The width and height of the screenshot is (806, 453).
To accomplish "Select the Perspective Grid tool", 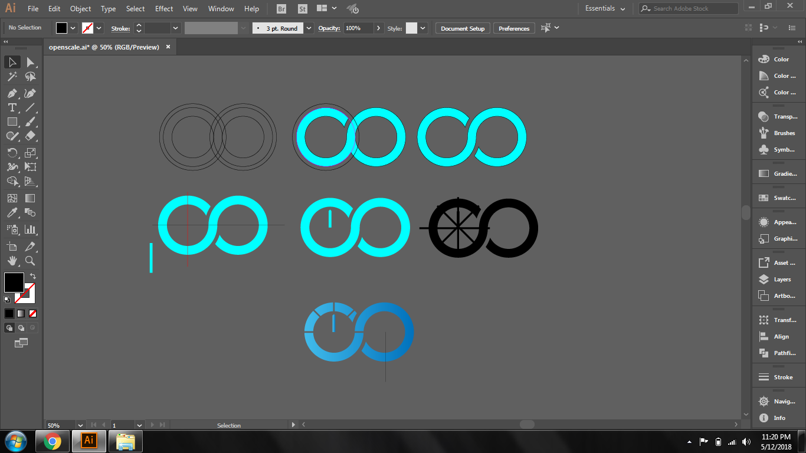I will (x=31, y=181).
